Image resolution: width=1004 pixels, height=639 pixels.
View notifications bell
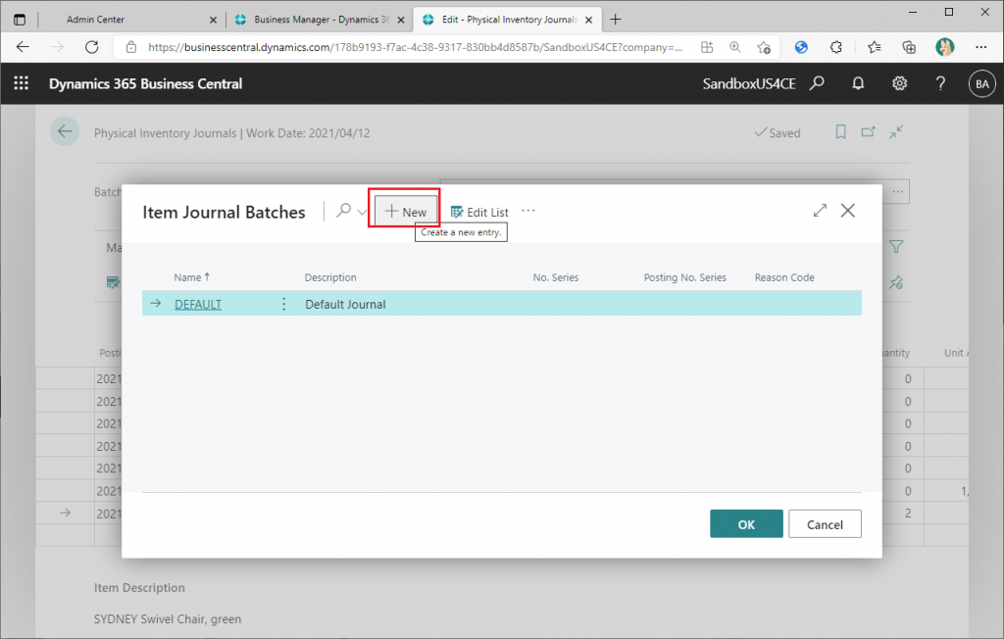pyautogui.click(x=858, y=83)
